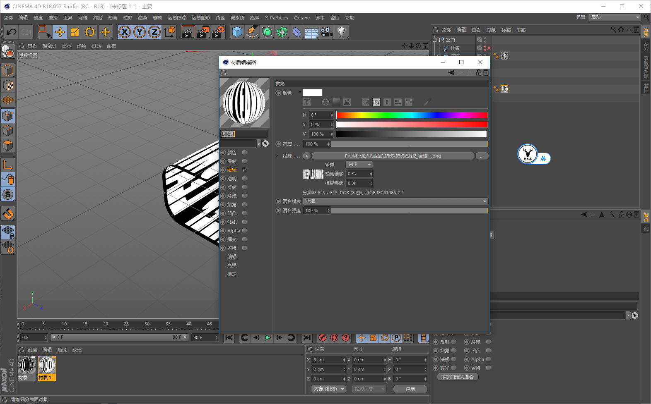The height and width of the screenshot is (404, 651).
Task: Open the 对象 (相对) coordinate dropdown
Action: [328, 389]
